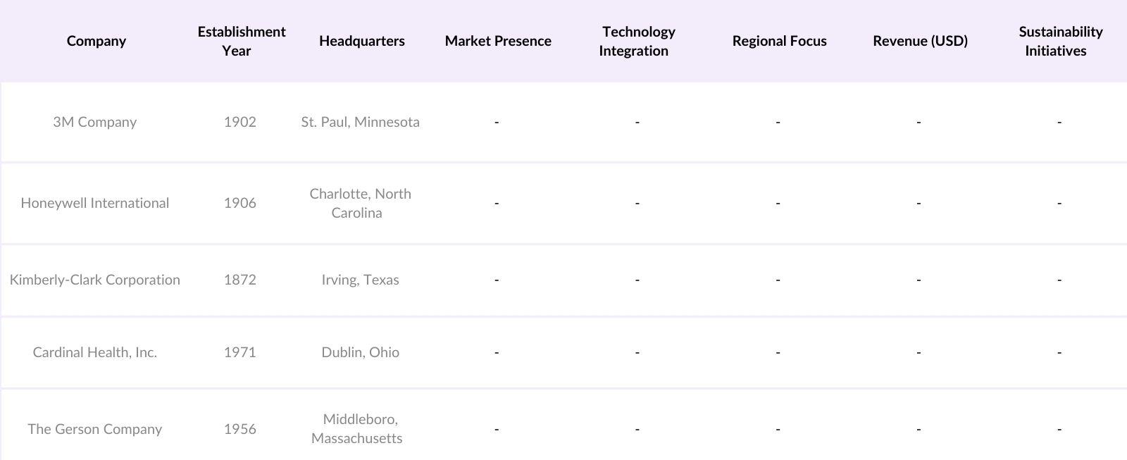Click the Establishment Year column header
Image resolution: width=1127 pixels, height=460 pixels.
pyautogui.click(x=241, y=41)
